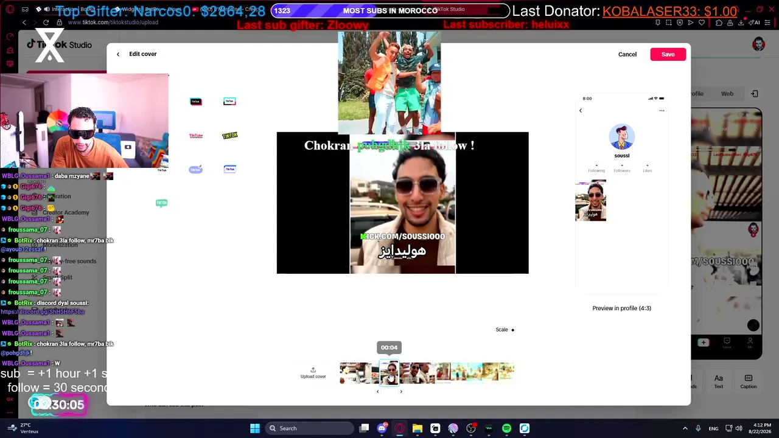Open the browser snapshot selection icon
The image size is (779, 438).
click(669, 23)
